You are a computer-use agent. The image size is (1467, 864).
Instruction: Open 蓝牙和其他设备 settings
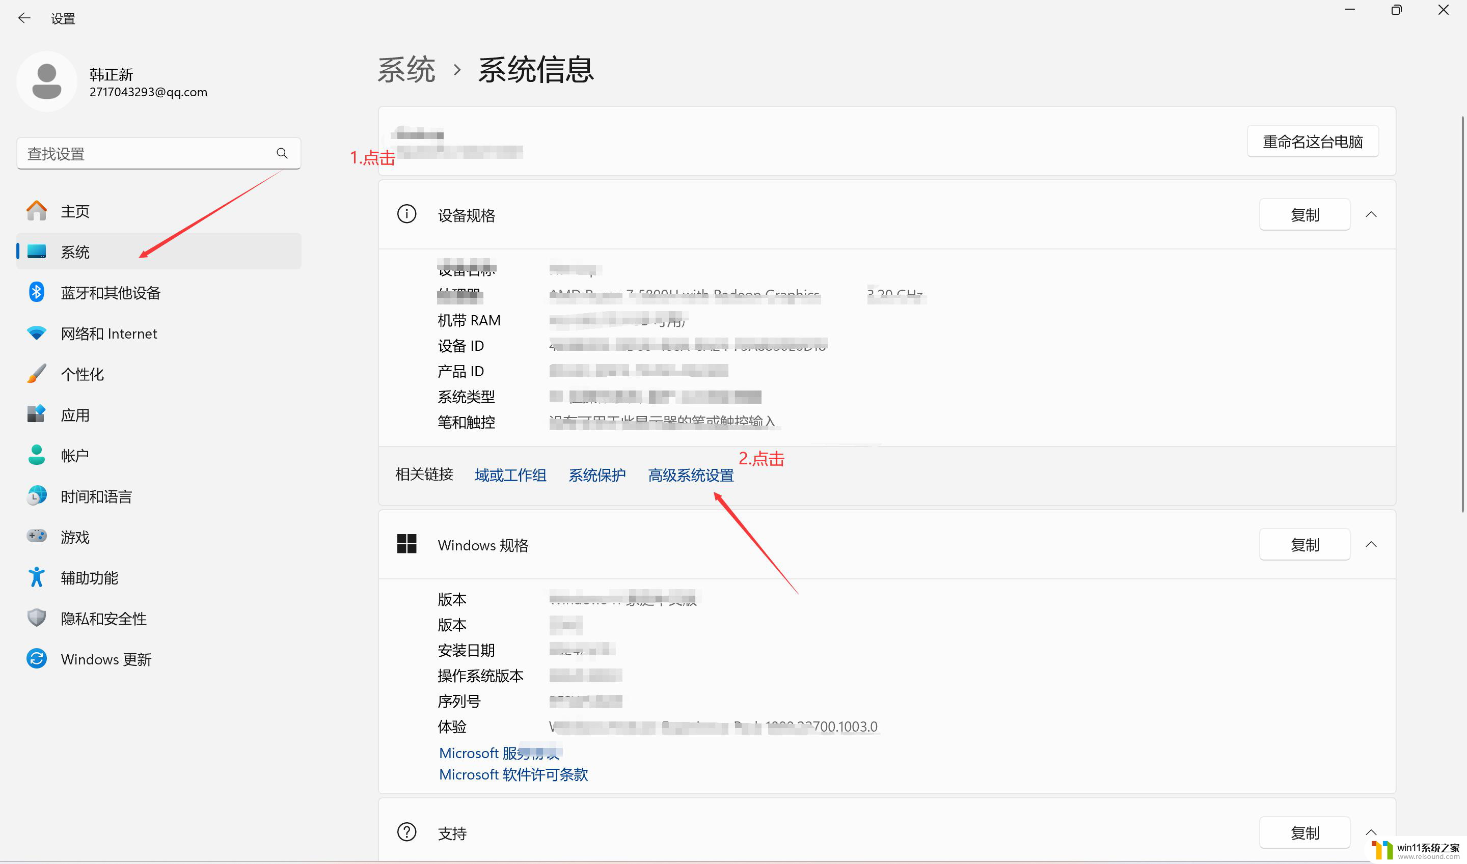click(159, 292)
